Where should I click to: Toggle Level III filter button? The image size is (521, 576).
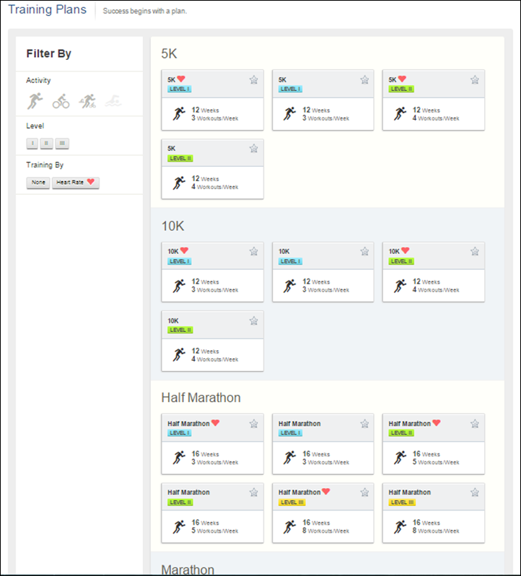62,143
